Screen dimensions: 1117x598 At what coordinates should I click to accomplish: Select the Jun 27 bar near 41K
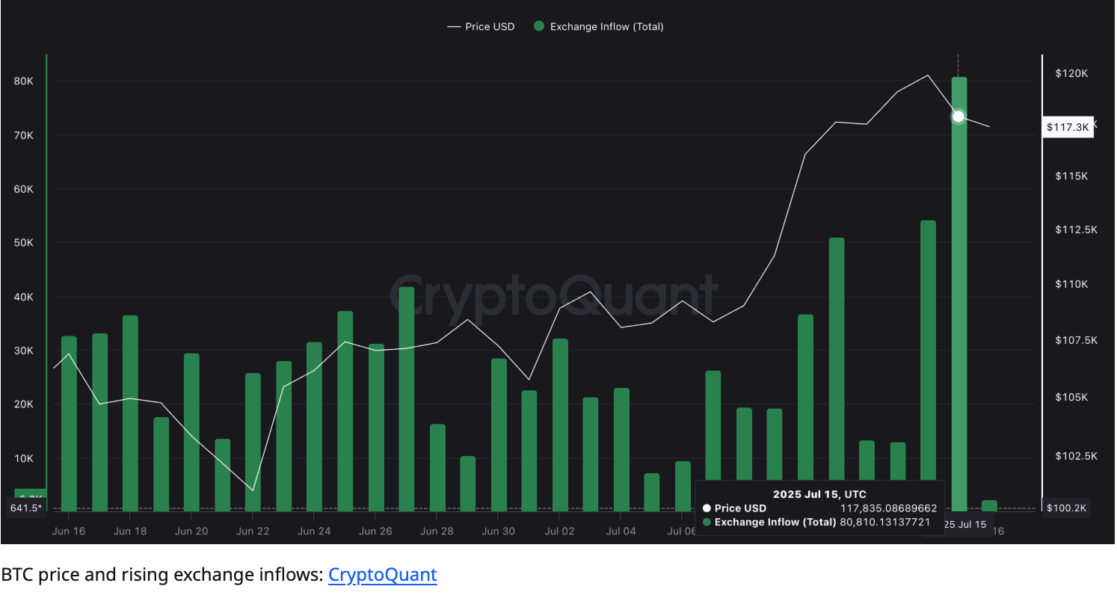click(406, 398)
